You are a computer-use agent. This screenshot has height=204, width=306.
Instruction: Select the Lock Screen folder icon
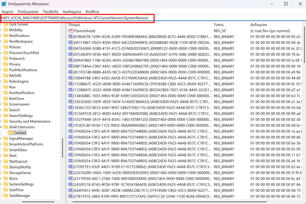click(x=6, y=24)
